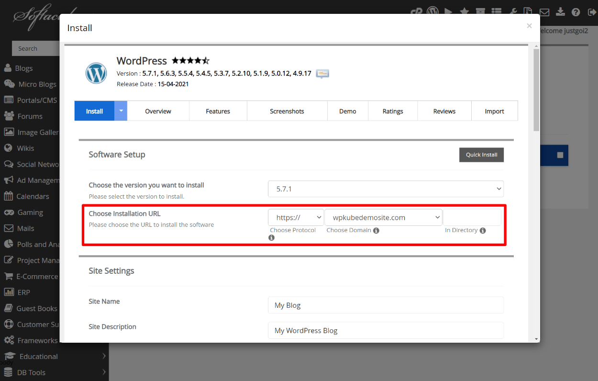Click the ERP bar chart icon
Screen dimensions: 598x381
9,292
